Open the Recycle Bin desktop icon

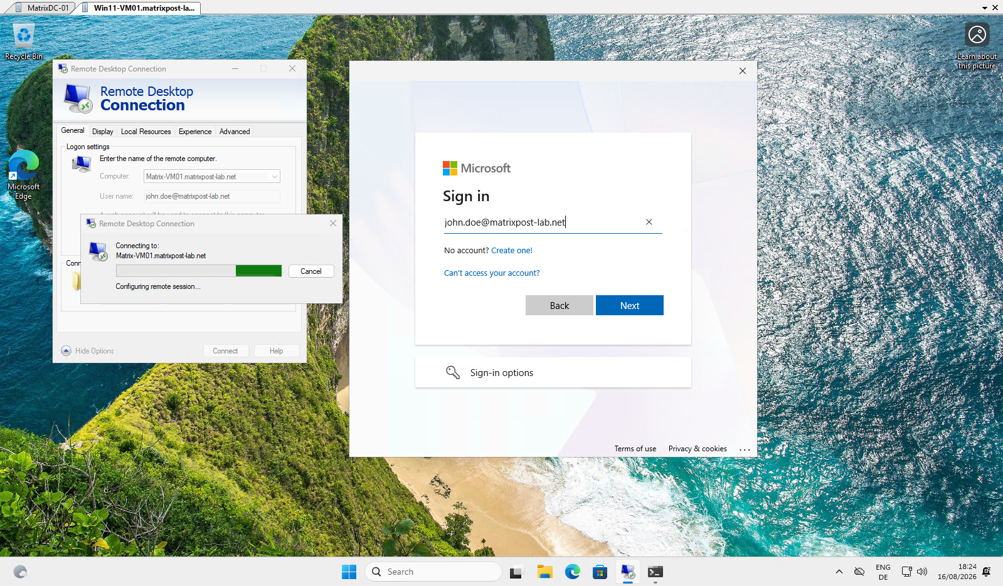coord(24,41)
